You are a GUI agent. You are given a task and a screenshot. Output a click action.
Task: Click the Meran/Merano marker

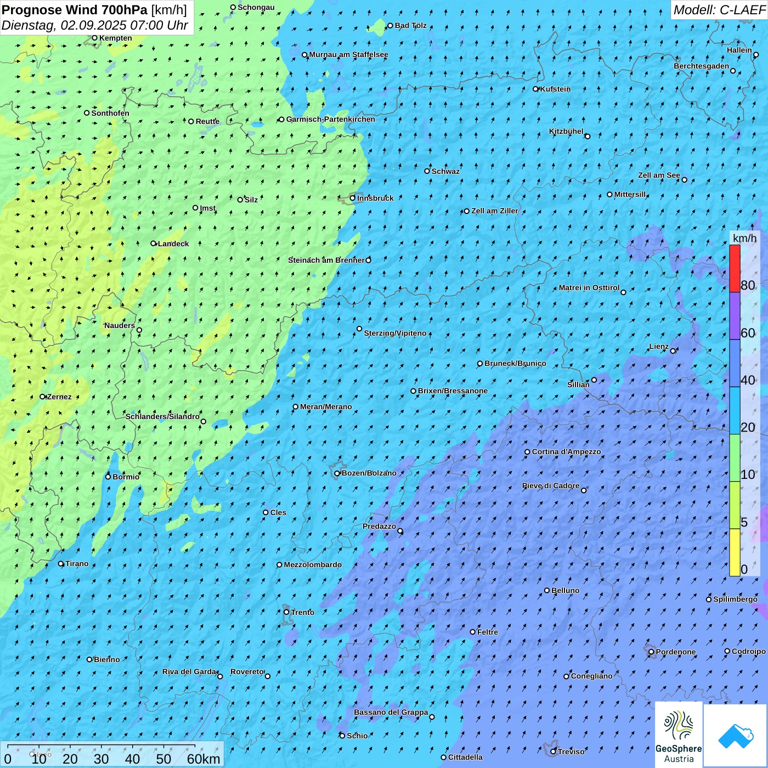[296, 407]
